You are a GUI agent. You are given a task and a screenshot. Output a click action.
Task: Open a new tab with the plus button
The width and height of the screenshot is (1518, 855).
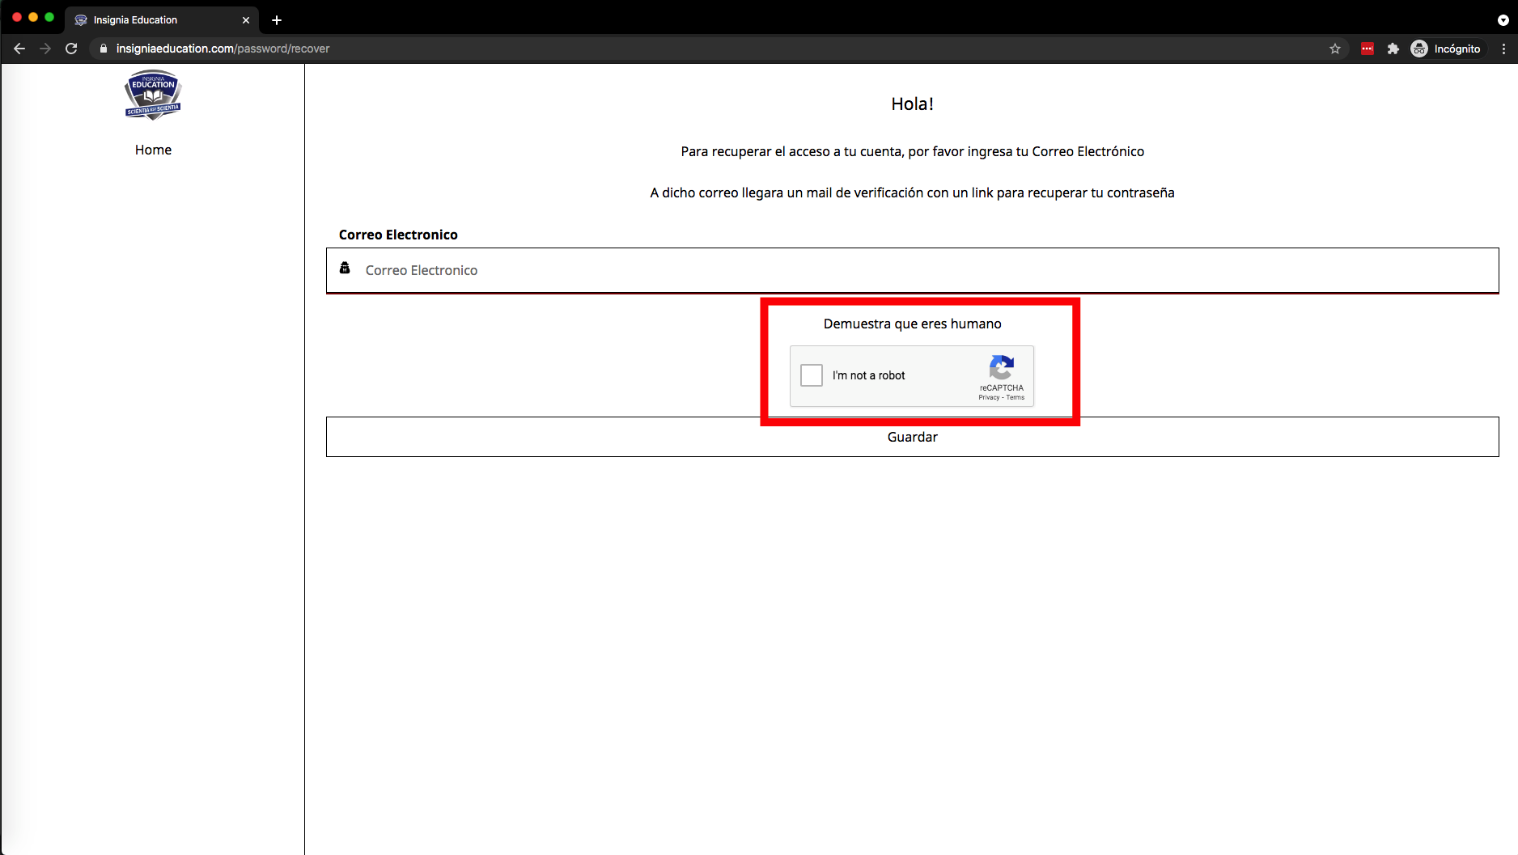277,20
